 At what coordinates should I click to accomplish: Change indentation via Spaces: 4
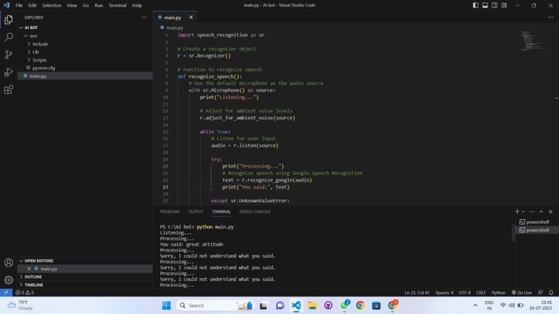[444, 293]
